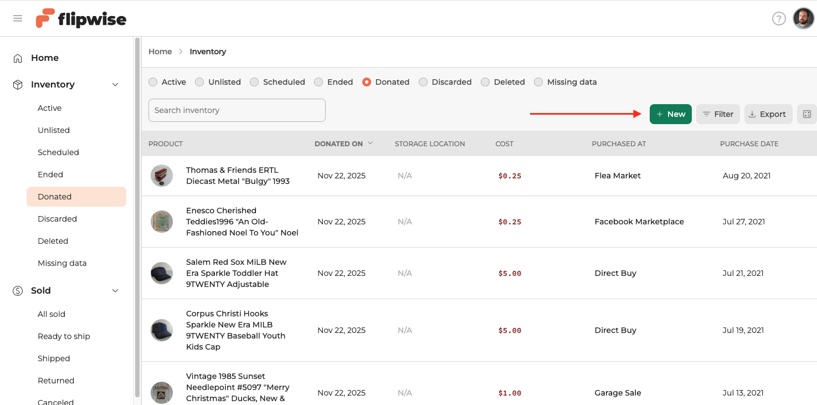Focus the Search inventory field
The image size is (817, 405).
pyautogui.click(x=237, y=110)
